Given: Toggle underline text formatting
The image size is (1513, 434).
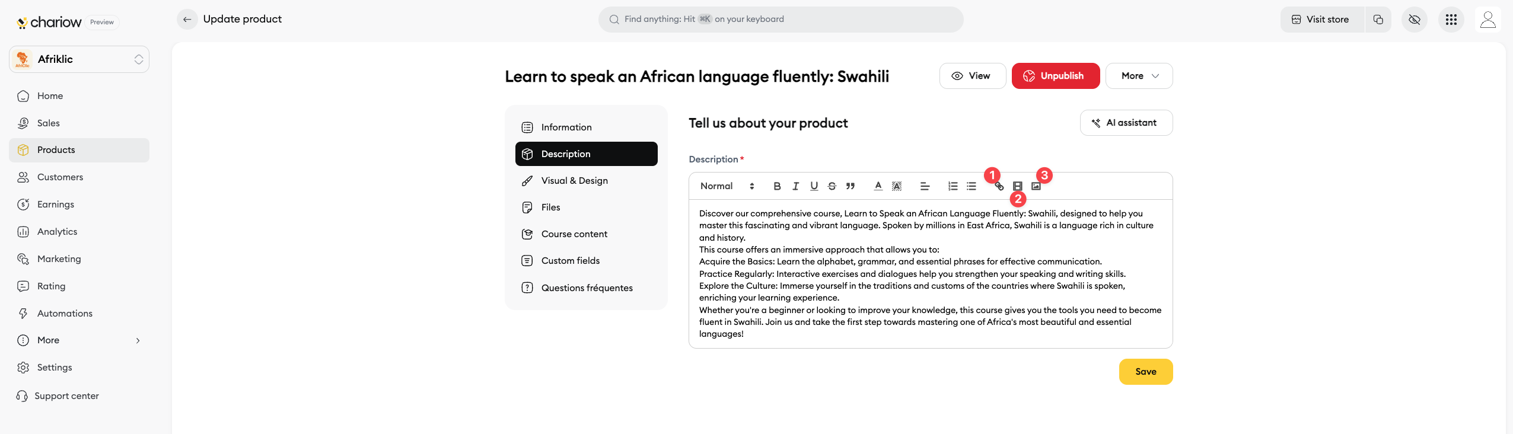Looking at the screenshot, I should coord(814,186).
